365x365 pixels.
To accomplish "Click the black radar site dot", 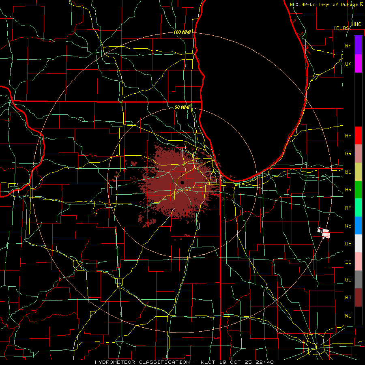I will point(182,182).
